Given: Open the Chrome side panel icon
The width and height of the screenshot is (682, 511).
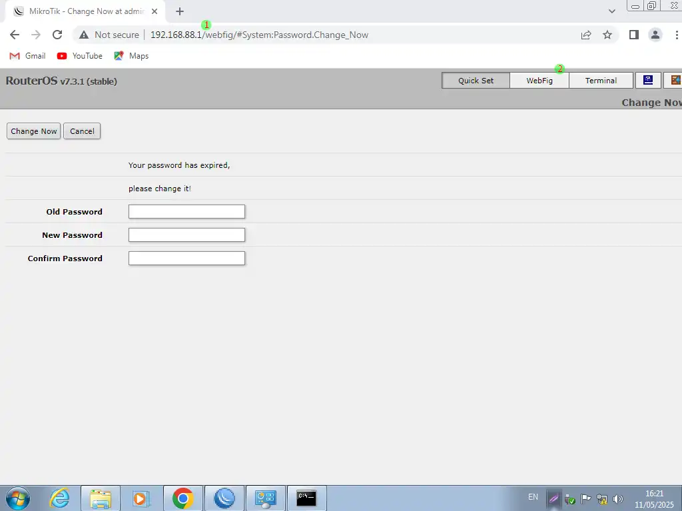Looking at the screenshot, I should (x=634, y=35).
